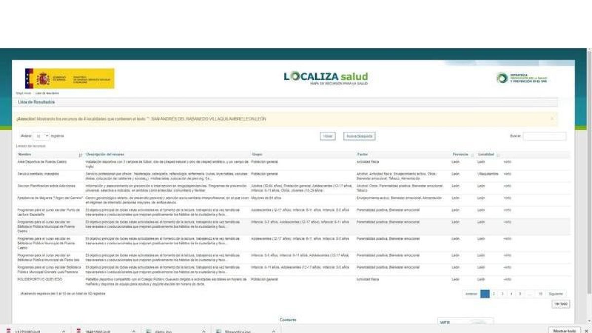This screenshot has width=592, height=333.
Task: Click the Grupo column header
Action: click(x=257, y=155)
